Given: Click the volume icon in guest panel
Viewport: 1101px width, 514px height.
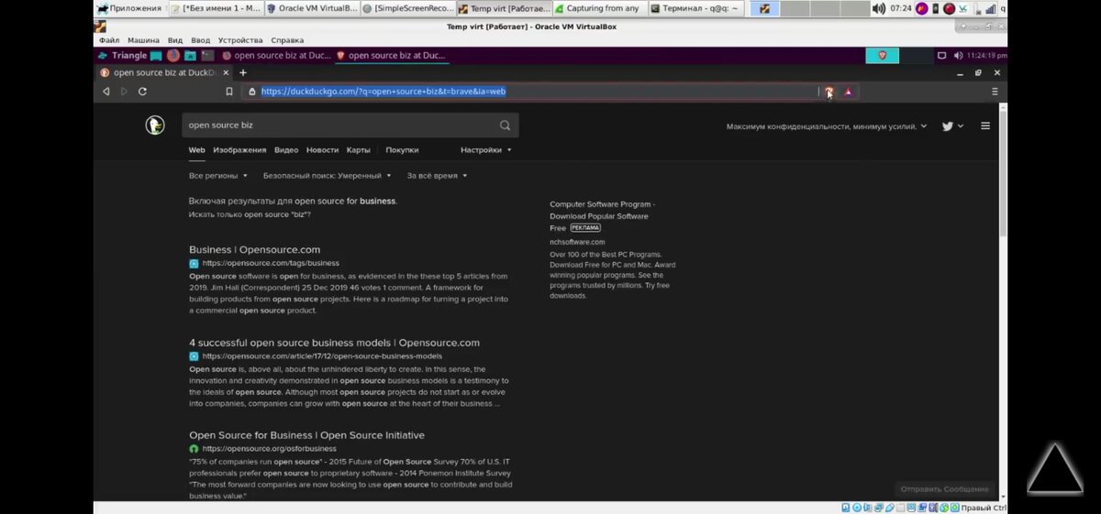Looking at the screenshot, I should [x=958, y=56].
